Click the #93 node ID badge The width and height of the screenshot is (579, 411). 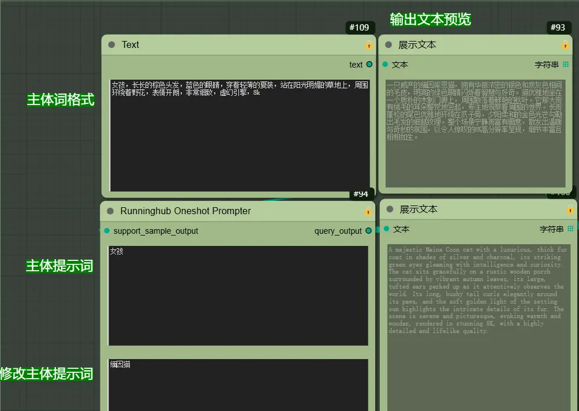click(x=558, y=27)
